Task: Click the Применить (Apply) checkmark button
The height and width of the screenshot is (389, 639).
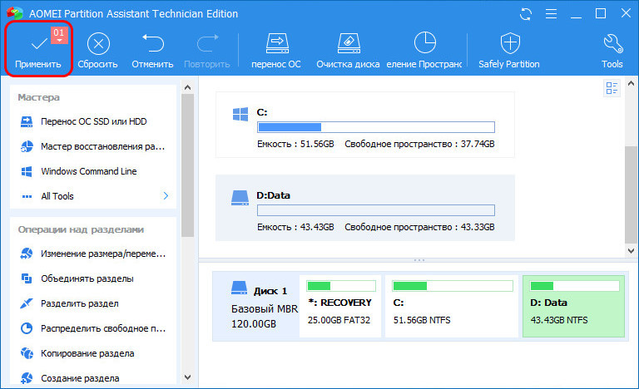Action: click(38, 50)
